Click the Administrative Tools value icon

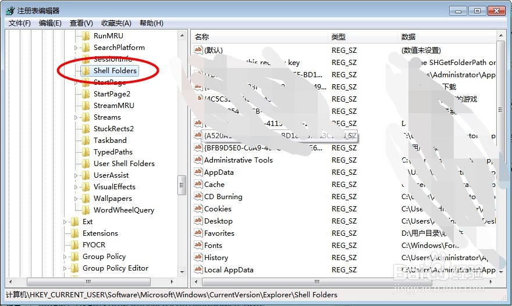[198, 159]
